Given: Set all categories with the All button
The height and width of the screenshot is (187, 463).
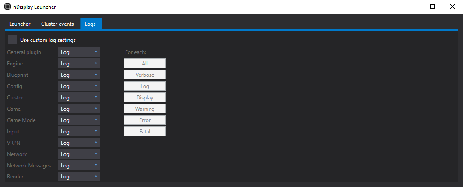Looking at the screenshot, I should click(x=145, y=63).
